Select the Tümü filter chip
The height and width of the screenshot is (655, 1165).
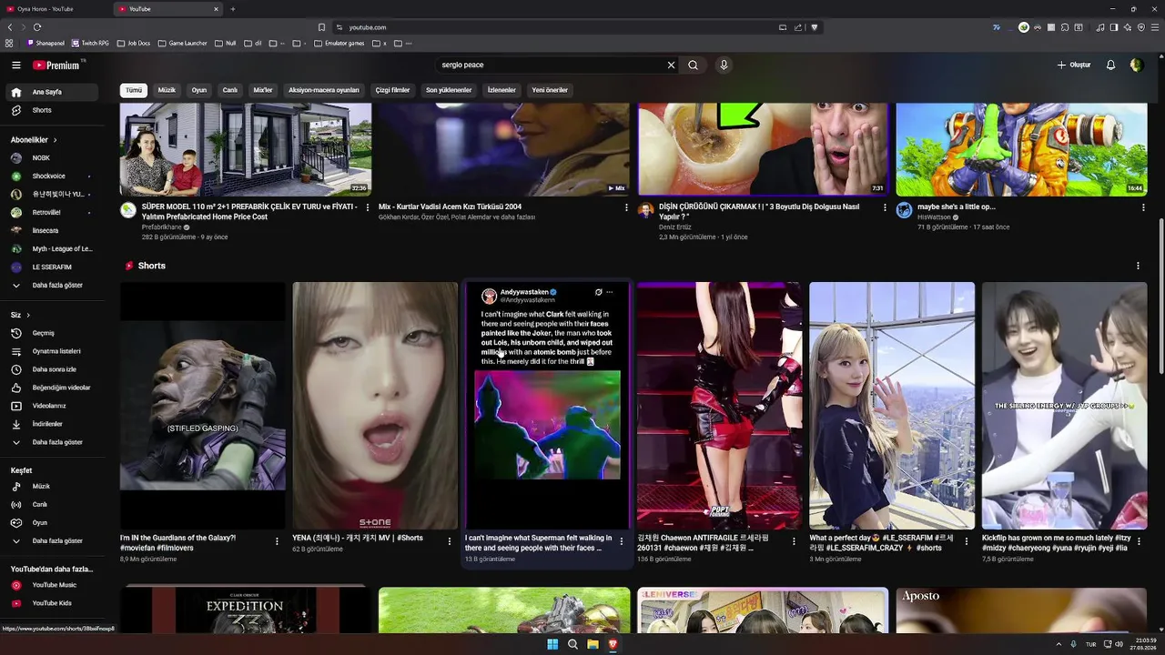(x=134, y=90)
